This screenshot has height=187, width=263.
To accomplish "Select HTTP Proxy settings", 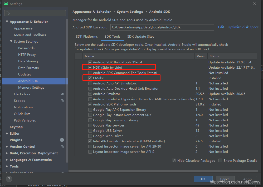I will point(27,55).
